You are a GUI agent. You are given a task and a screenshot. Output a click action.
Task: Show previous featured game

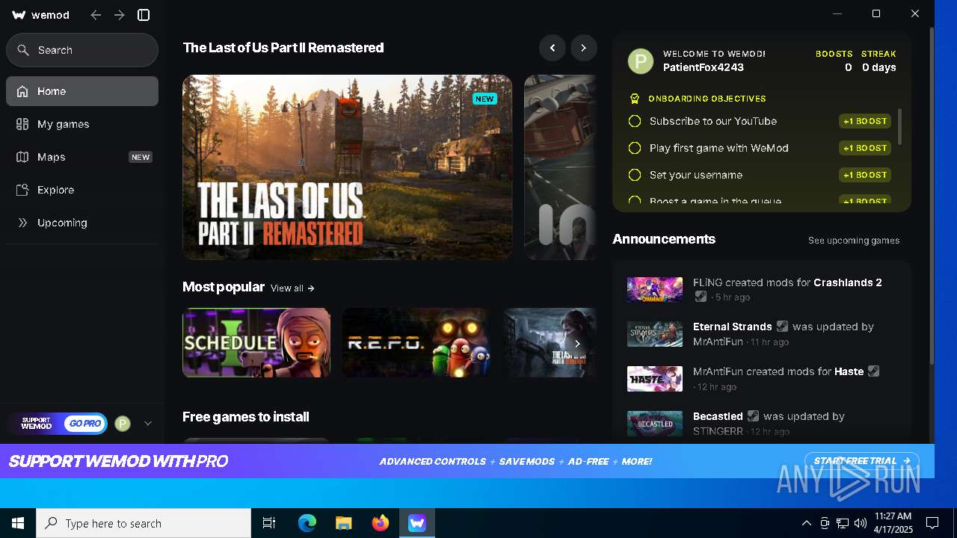(553, 48)
